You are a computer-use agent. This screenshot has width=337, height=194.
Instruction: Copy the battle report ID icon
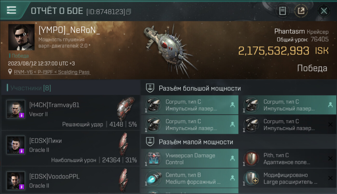129,11
